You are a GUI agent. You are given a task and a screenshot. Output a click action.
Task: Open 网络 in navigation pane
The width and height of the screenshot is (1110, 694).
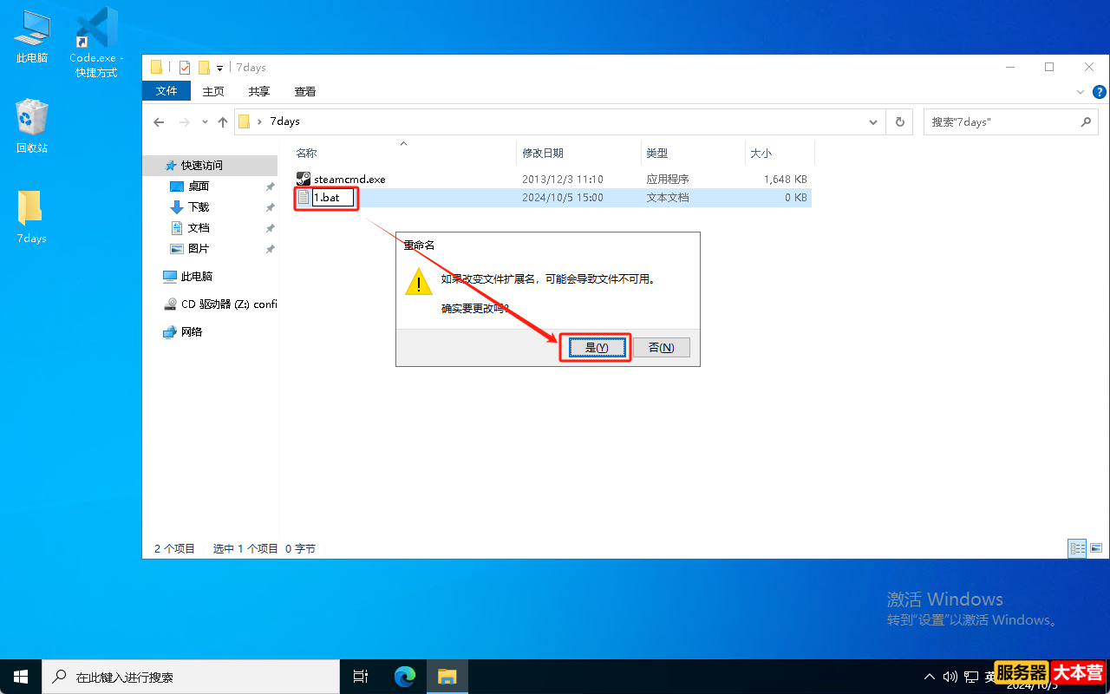[191, 331]
